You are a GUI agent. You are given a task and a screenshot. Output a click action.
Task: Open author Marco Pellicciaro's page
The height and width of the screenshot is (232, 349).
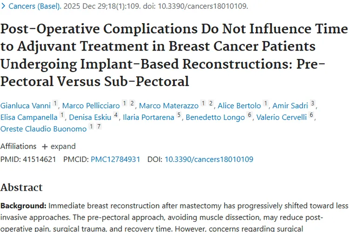click(91, 106)
